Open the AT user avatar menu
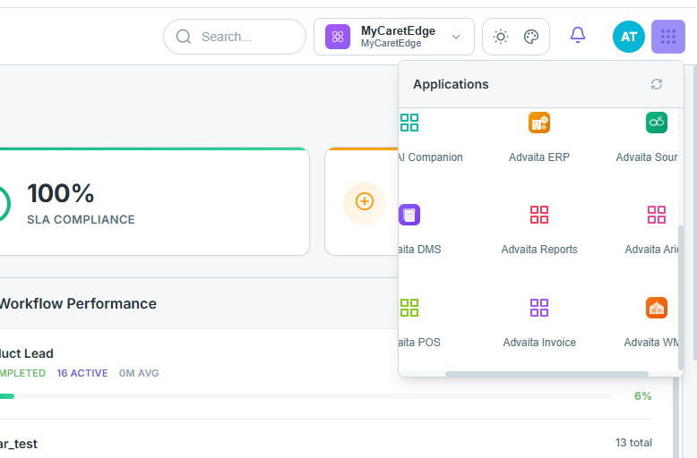Image resolution: width=697 pixels, height=458 pixels. 629,37
